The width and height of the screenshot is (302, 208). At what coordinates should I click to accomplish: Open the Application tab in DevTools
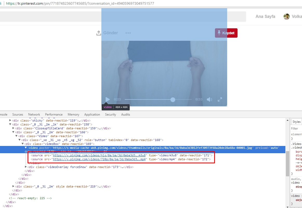(92, 115)
